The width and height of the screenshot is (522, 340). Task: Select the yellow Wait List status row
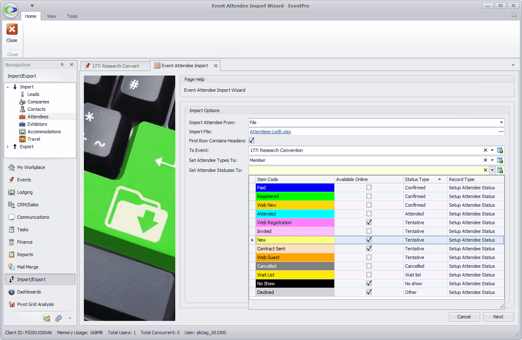(376, 275)
